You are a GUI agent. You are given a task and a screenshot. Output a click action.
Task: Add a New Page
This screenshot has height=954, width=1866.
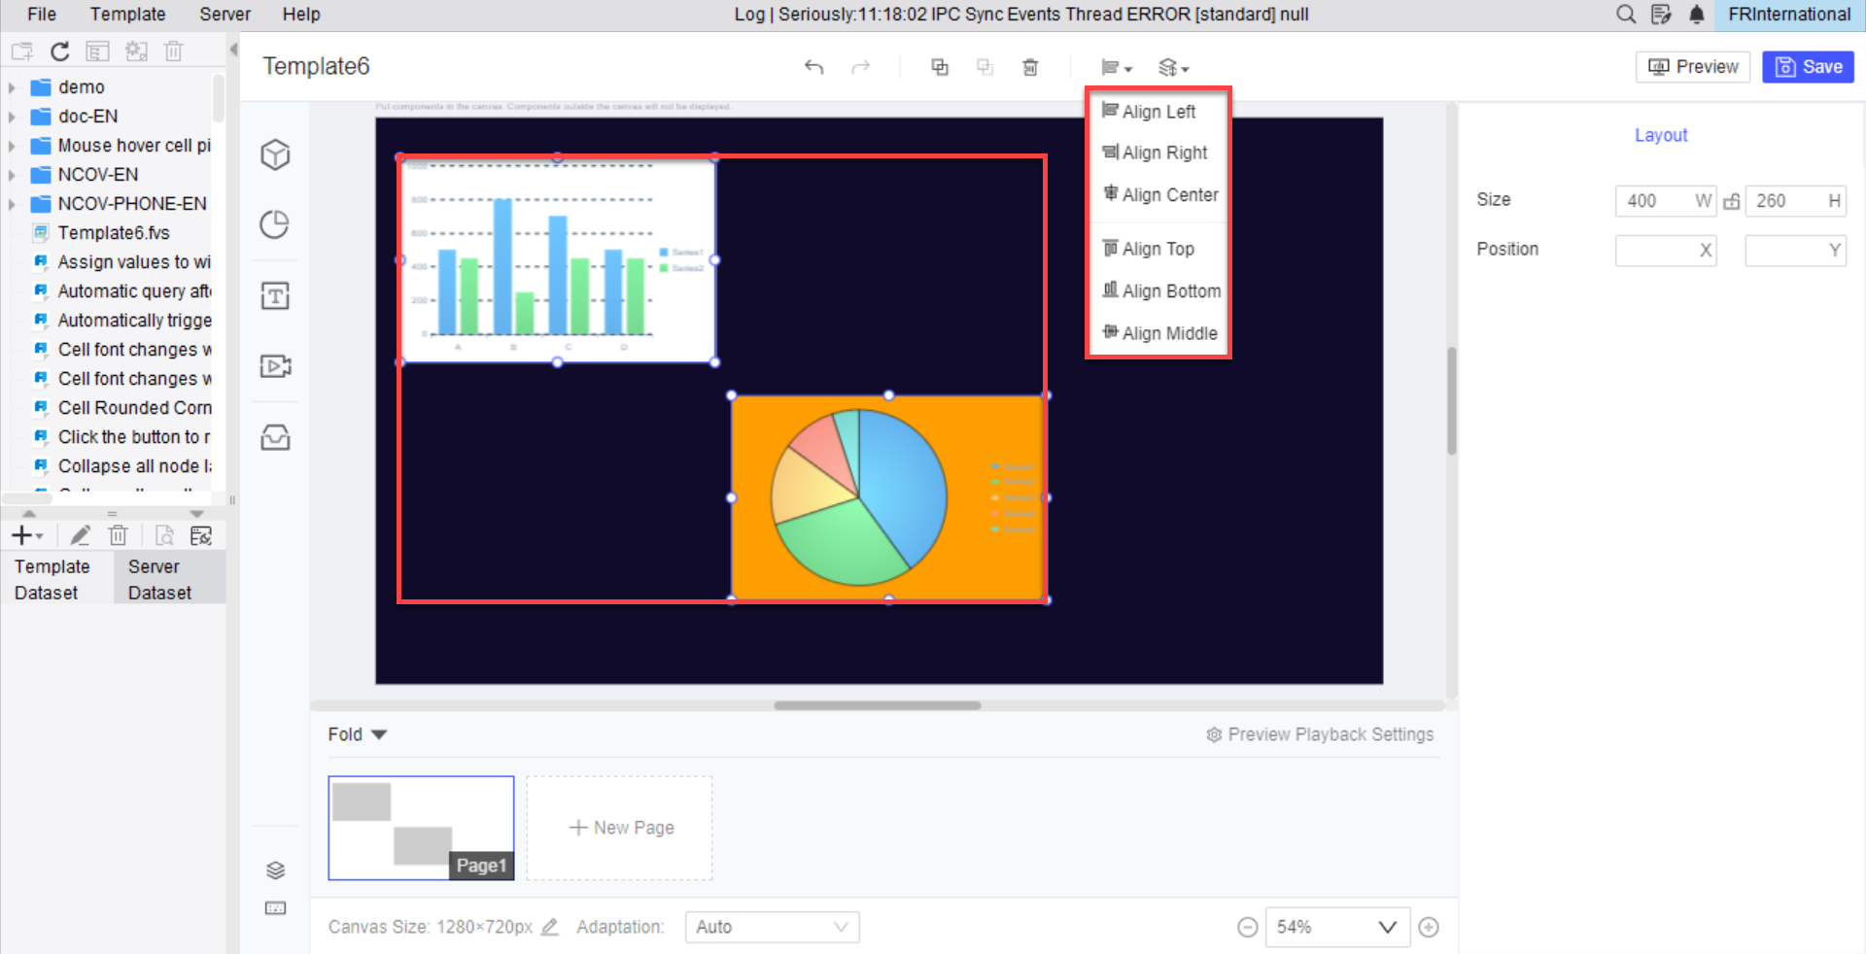(620, 828)
